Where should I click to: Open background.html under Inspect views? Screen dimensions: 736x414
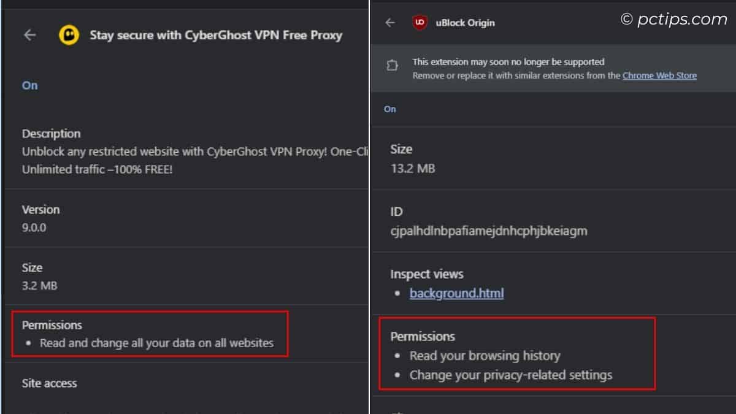click(x=456, y=293)
